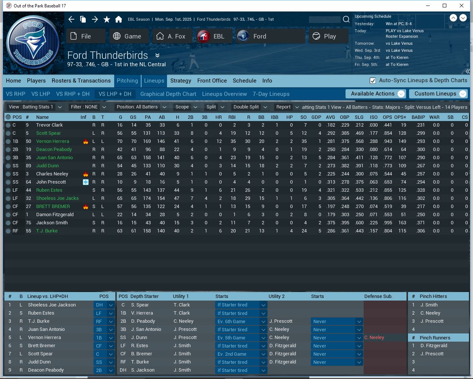Select the radio button for Deacon Peabody
The image size is (473, 379).
(x=8, y=150)
